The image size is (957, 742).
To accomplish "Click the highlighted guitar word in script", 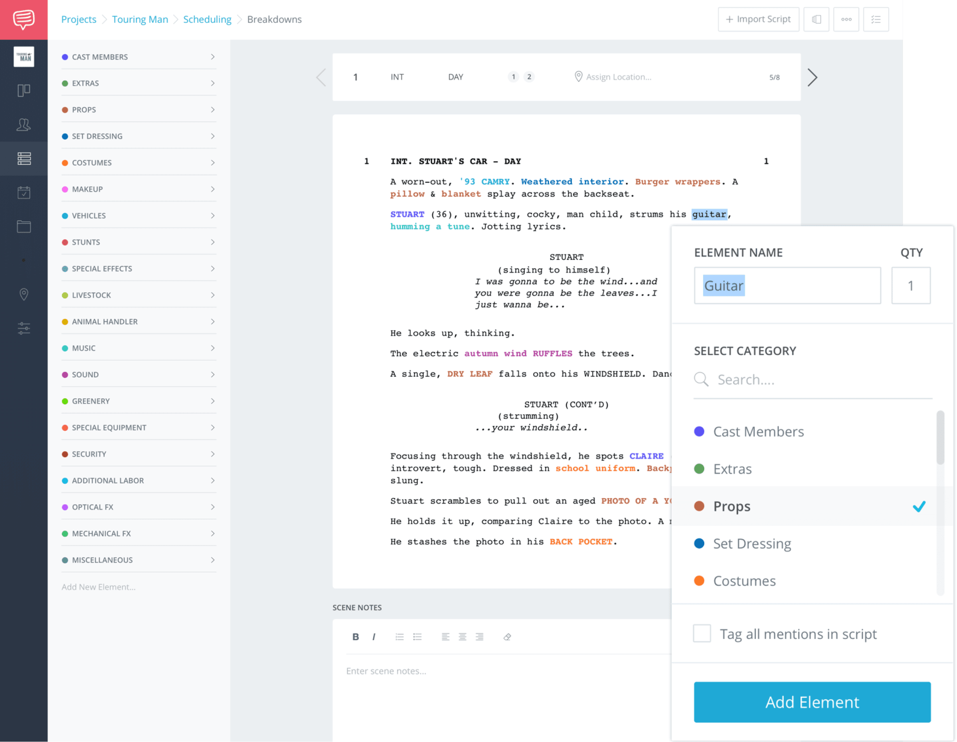I will click(709, 214).
